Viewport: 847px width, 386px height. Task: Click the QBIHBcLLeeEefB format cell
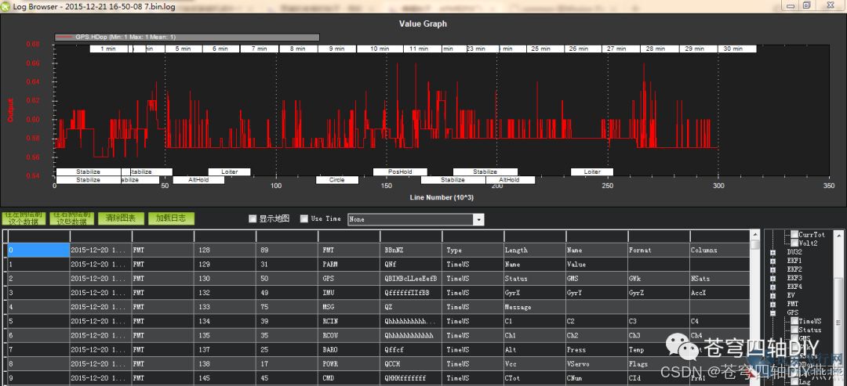click(x=411, y=279)
